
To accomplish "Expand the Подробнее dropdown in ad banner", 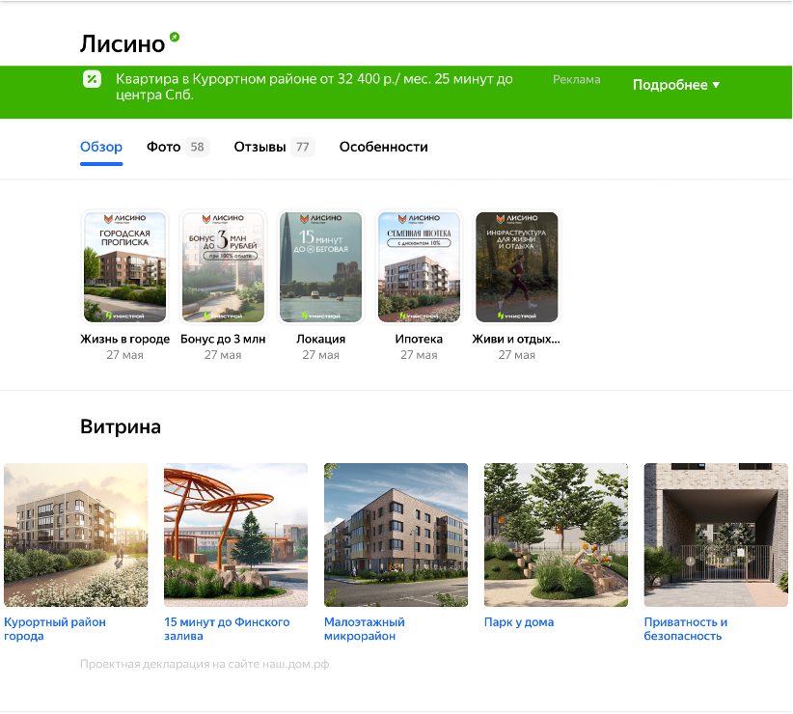I will [676, 85].
